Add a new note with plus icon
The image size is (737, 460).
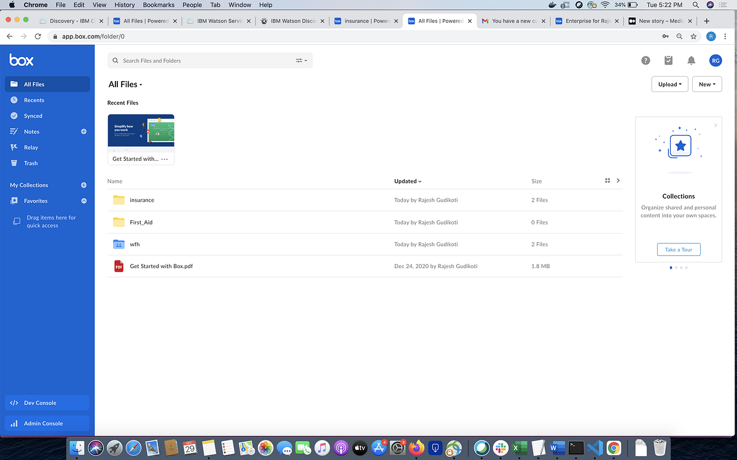pos(84,131)
